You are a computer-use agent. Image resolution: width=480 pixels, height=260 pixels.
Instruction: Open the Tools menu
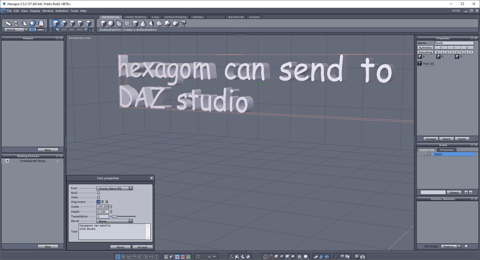pyautogui.click(x=74, y=11)
